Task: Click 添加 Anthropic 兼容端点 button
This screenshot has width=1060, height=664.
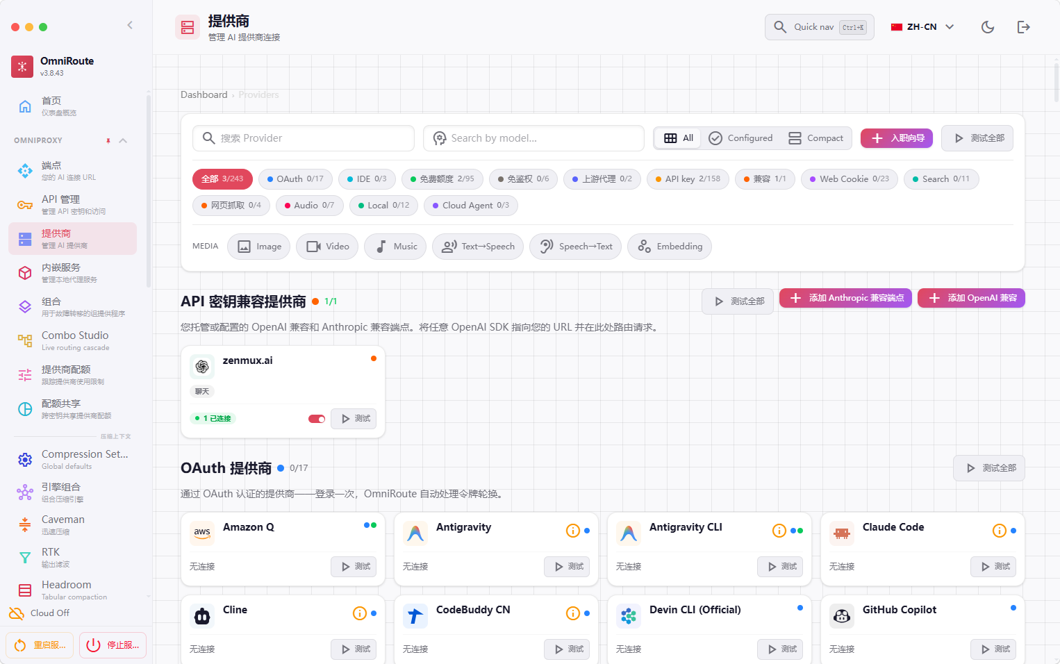Action: [x=845, y=298]
